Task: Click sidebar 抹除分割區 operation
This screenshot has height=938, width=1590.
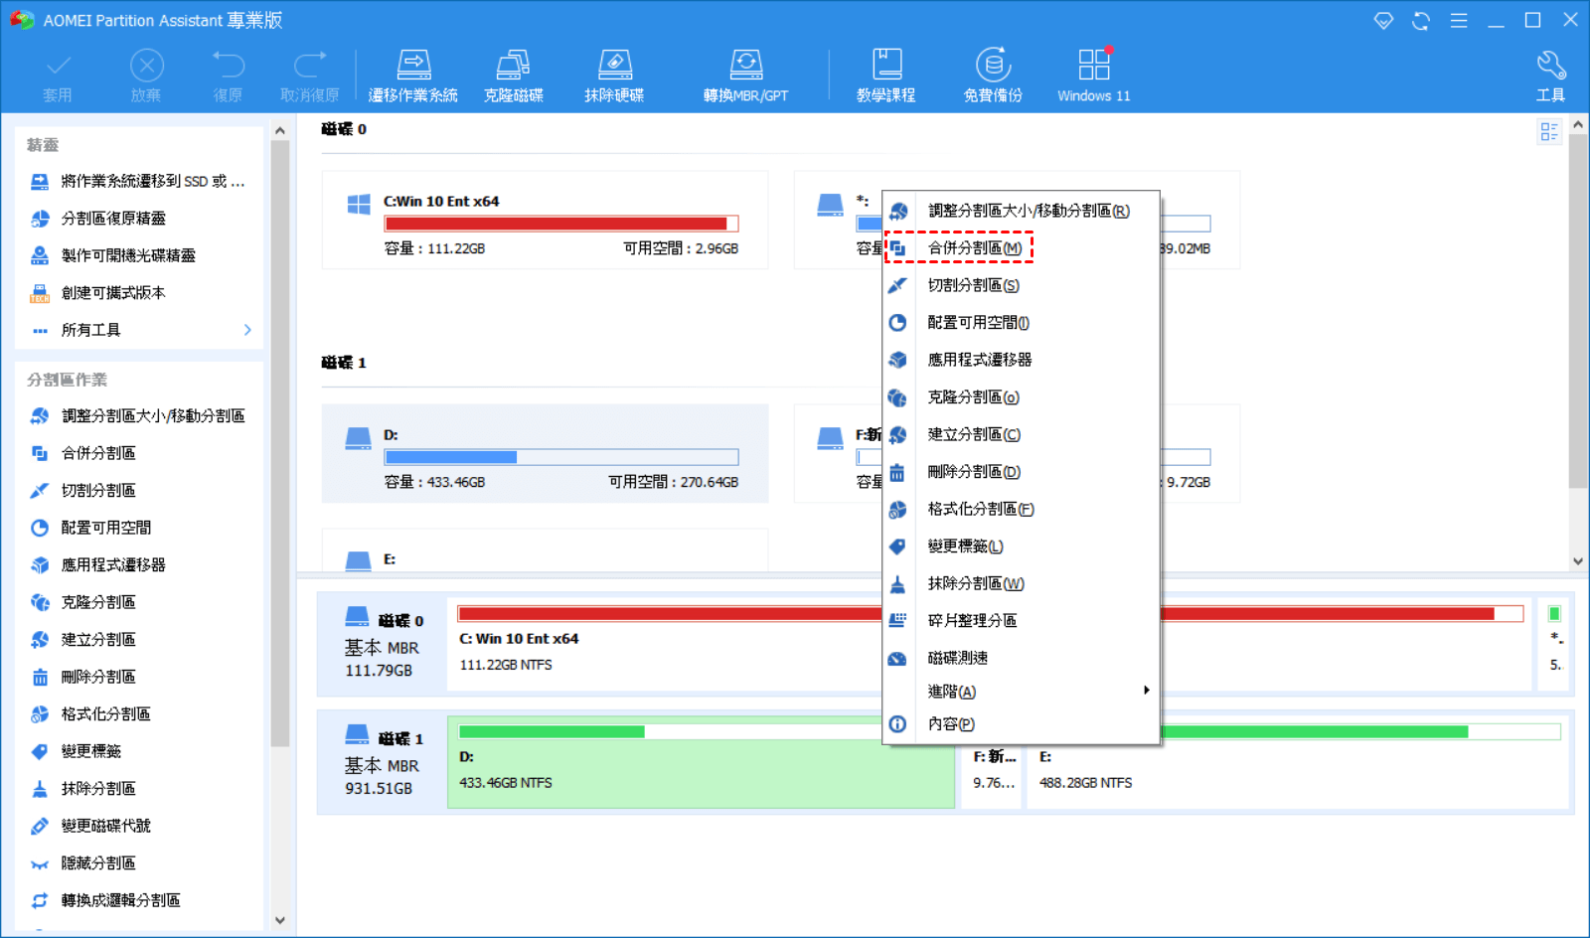Action: [x=83, y=789]
